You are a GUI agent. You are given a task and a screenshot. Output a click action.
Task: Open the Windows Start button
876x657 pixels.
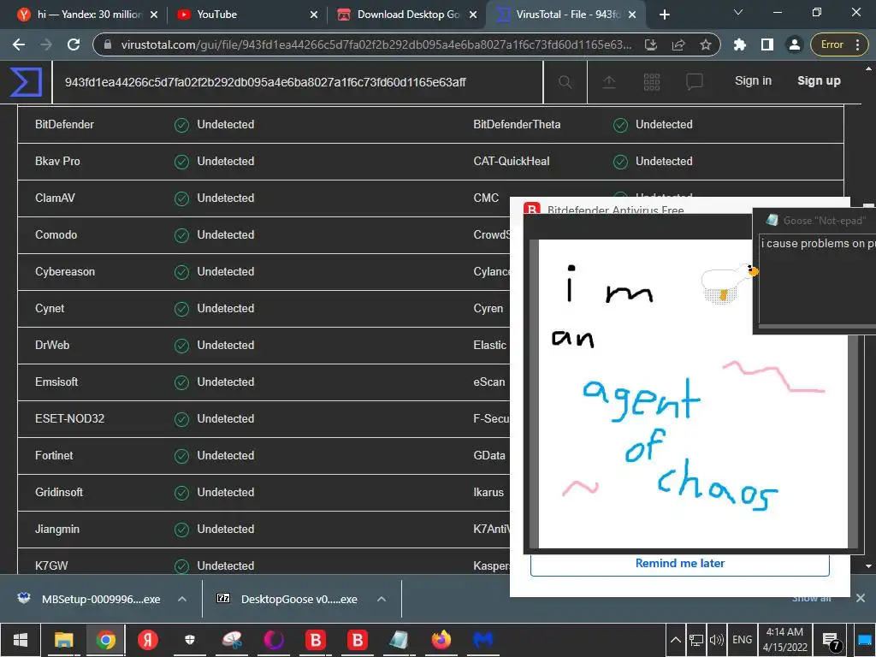click(21, 640)
